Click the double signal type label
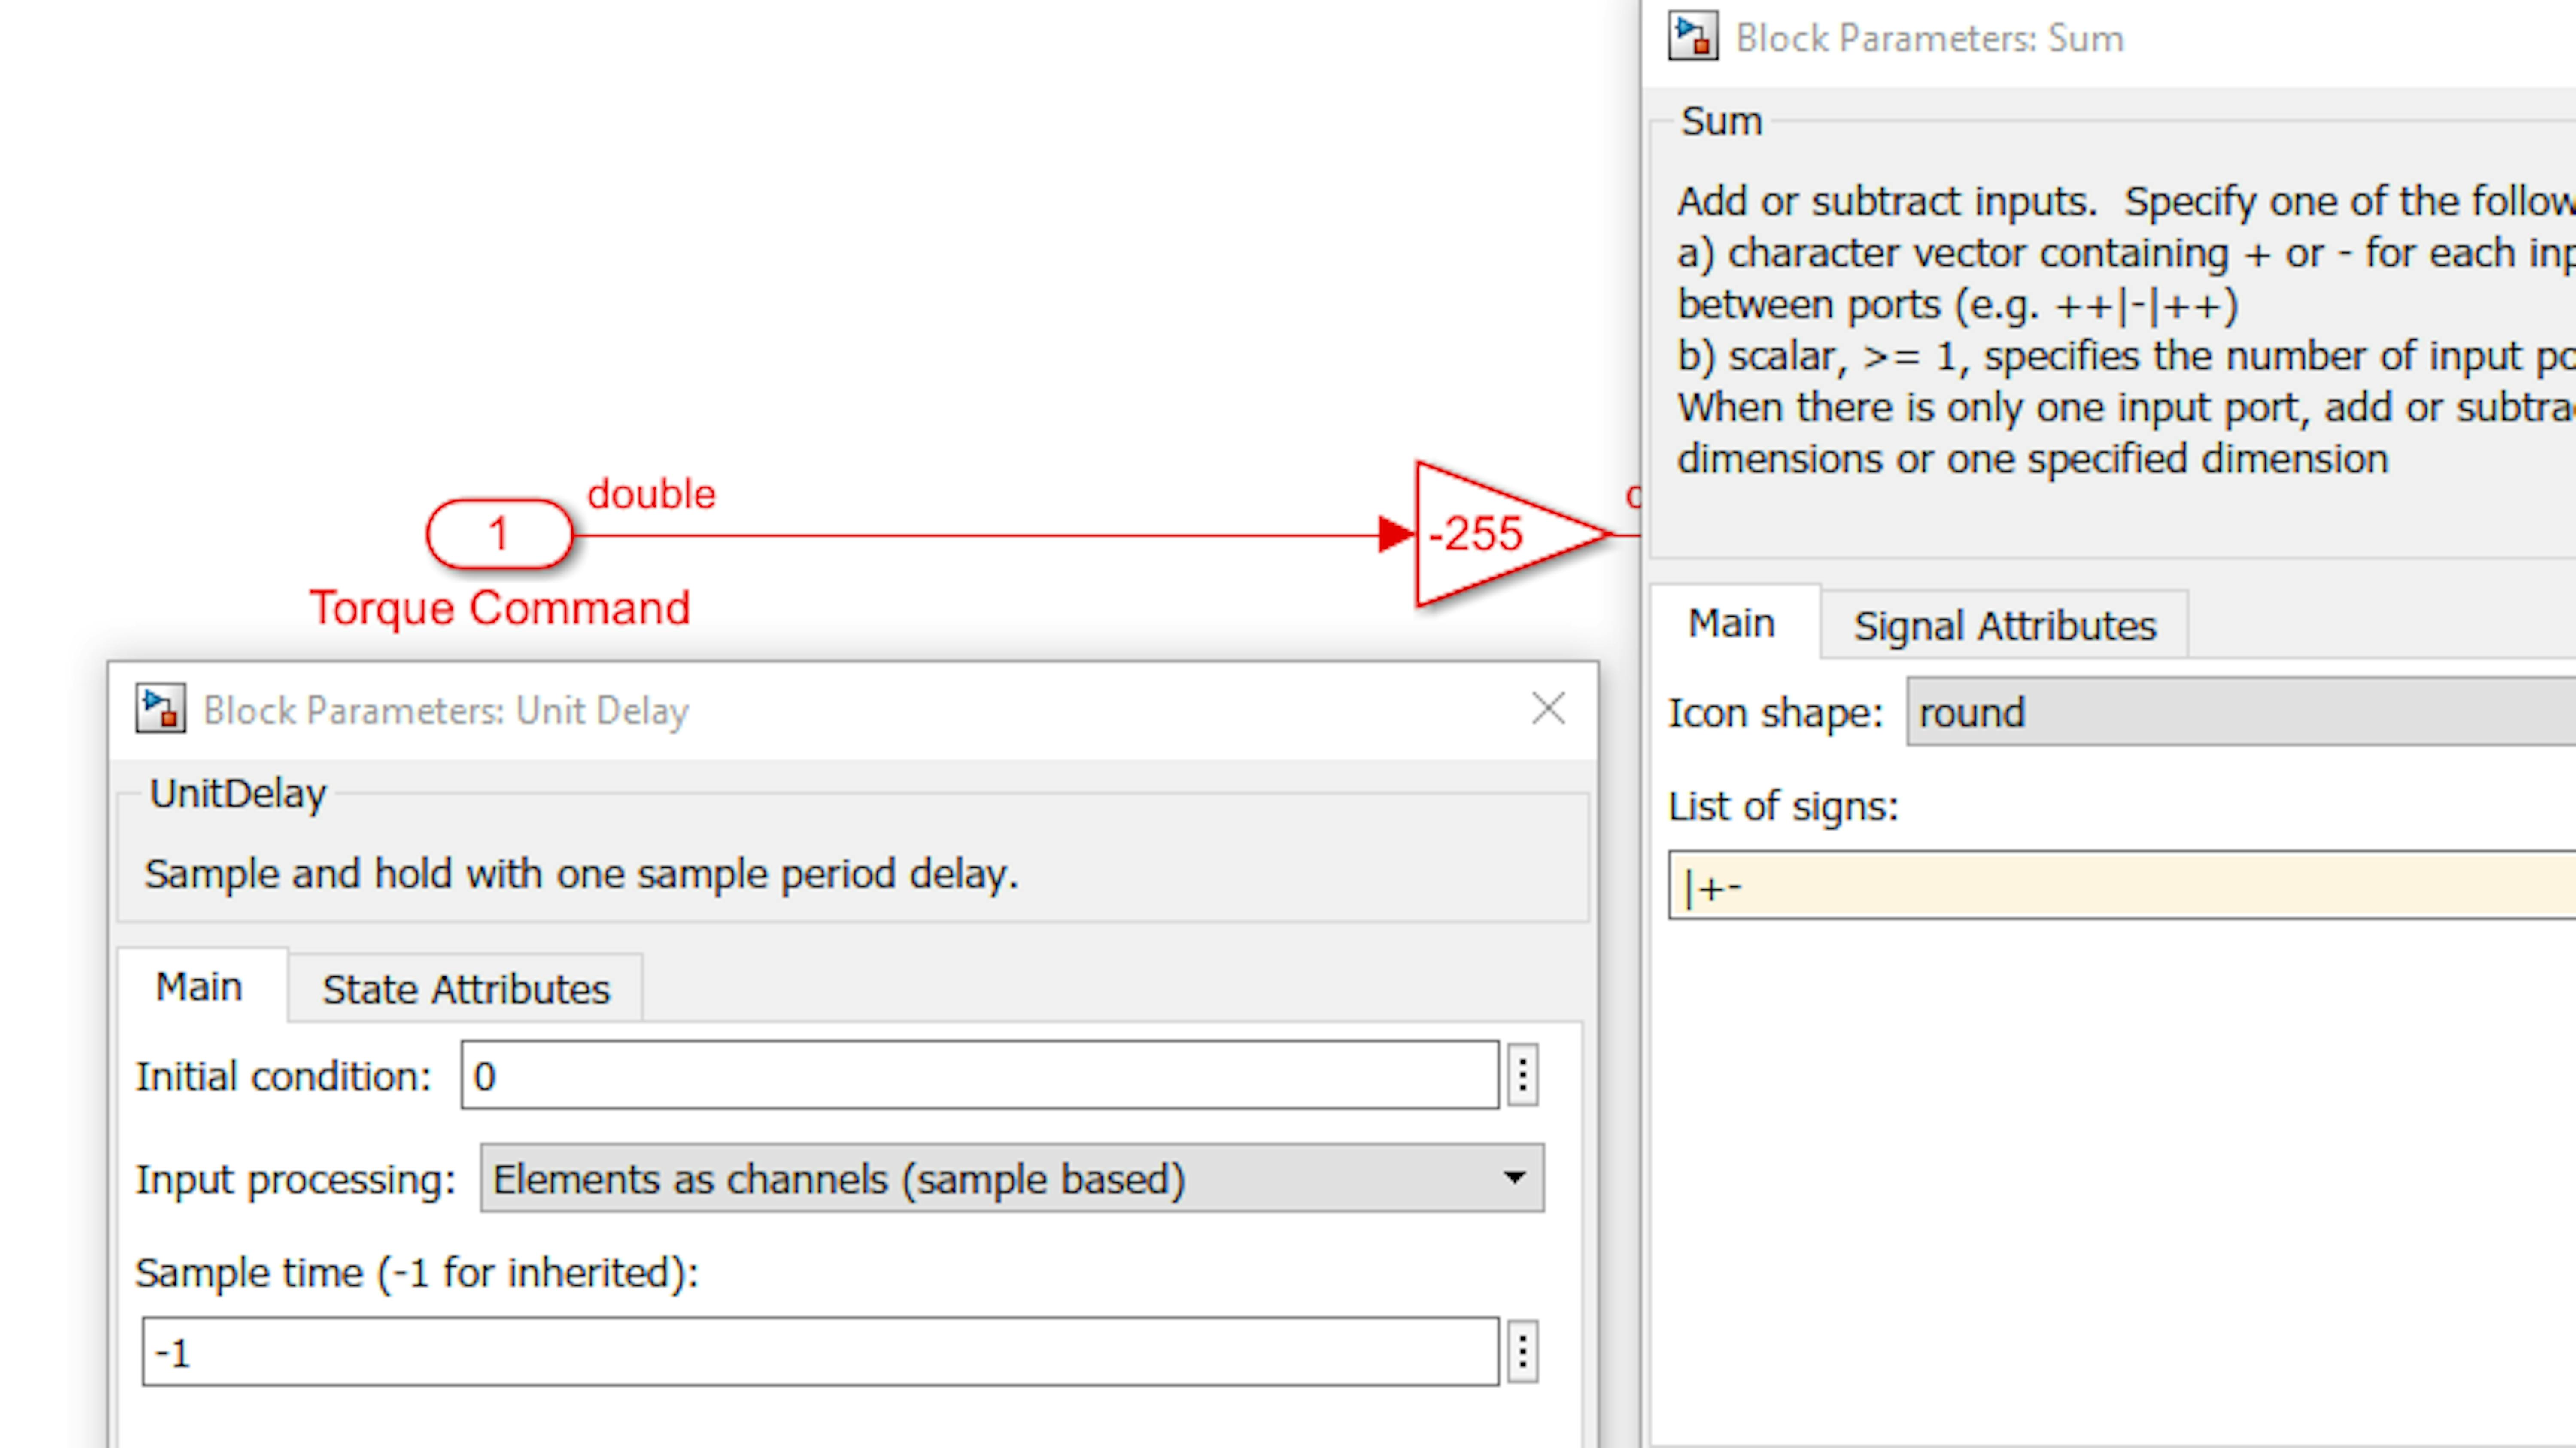2576x1448 pixels. coord(651,494)
